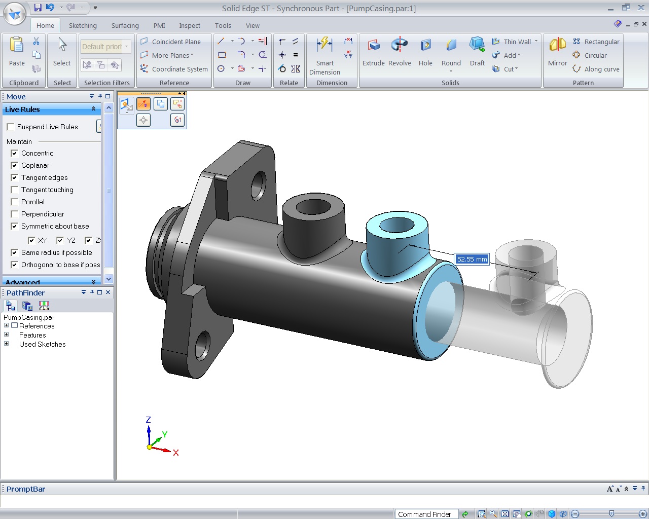Click the shaded view style cube icon
The image size is (649, 519).
click(x=552, y=514)
